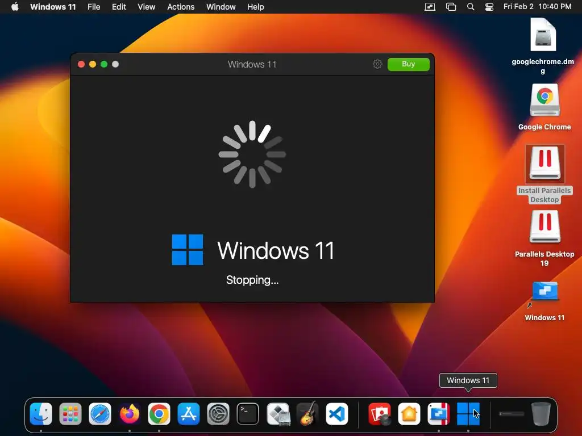
Task: Select Install Parallels Desktop volume icon
Action: 545,164
